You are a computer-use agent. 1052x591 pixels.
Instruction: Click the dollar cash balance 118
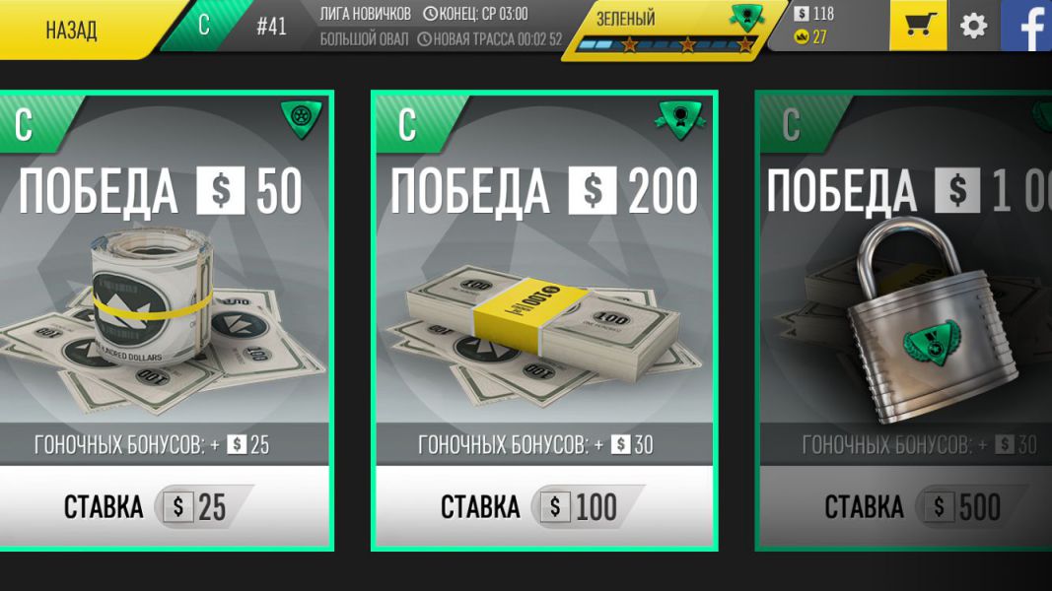point(813,14)
